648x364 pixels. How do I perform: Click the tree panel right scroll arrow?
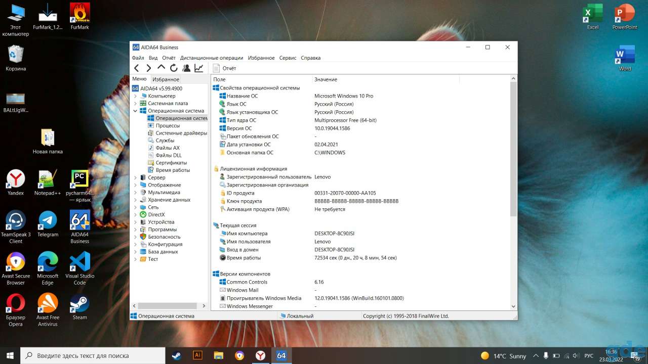coord(204,306)
